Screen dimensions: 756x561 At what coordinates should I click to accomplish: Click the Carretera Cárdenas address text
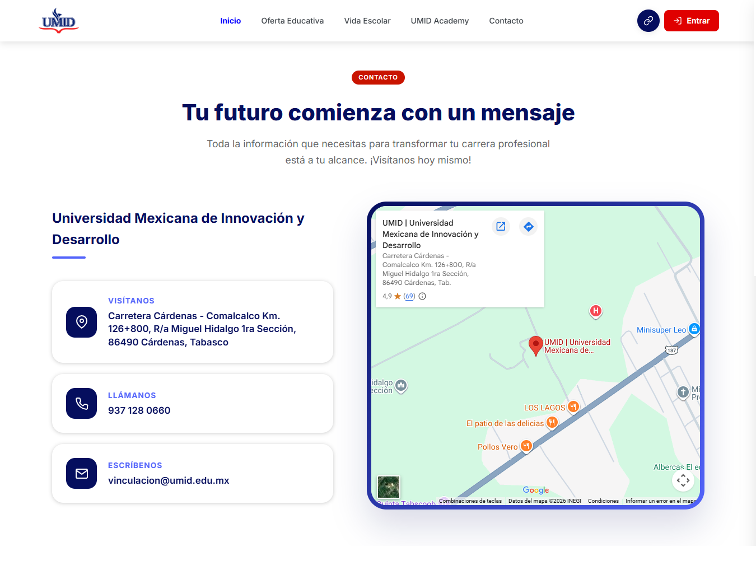pyautogui.click(x=202, y=329)
